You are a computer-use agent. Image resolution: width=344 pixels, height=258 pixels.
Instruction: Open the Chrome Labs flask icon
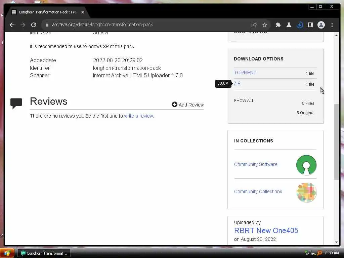tap(289, 25)
